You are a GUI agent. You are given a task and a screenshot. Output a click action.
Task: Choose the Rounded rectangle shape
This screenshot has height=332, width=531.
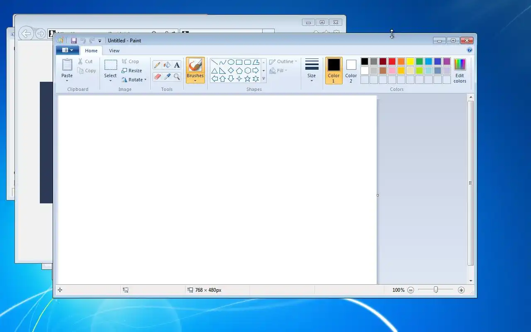248,62
